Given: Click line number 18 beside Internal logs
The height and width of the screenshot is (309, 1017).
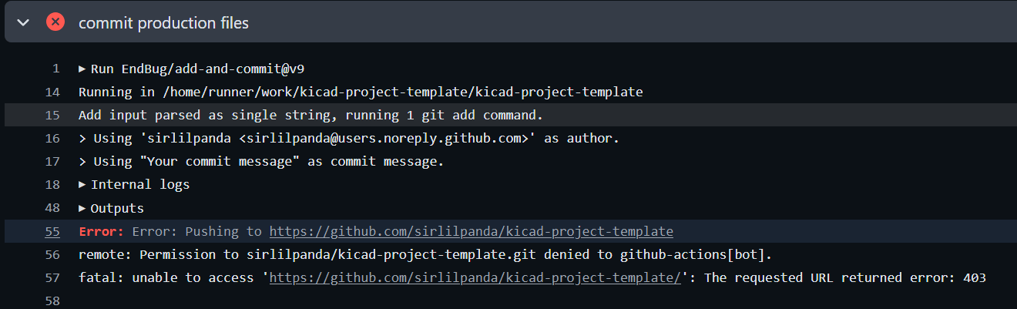Looking at the screenshot, I should [x=52, y=185].
